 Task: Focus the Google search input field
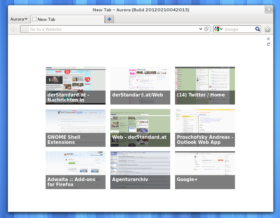pos(239,29)
